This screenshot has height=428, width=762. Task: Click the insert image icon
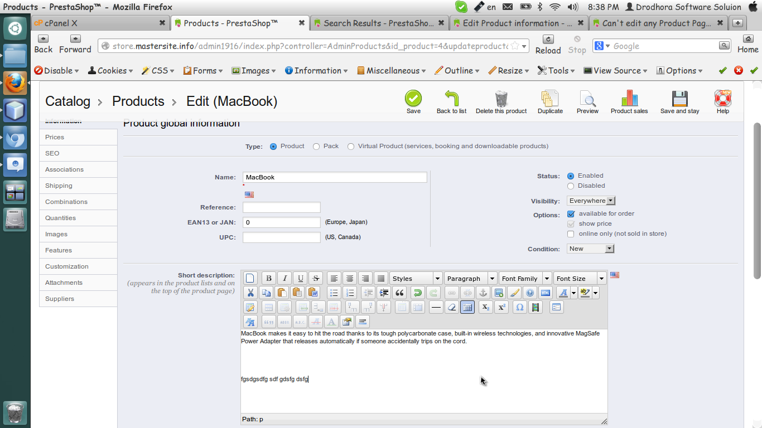click(499, 293)
